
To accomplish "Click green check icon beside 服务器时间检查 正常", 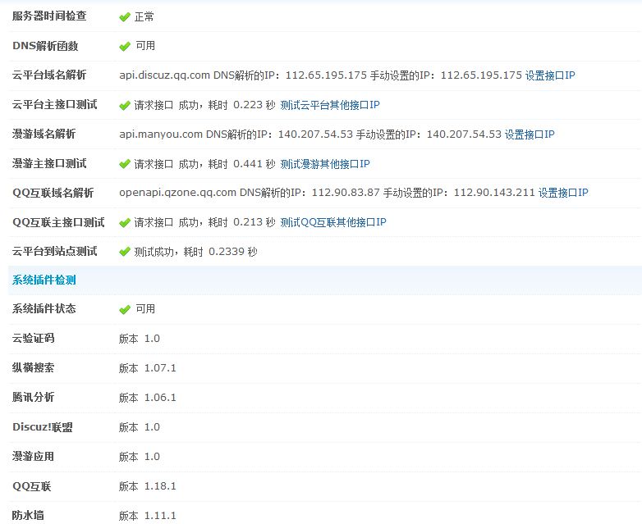I will click(125, 17).
